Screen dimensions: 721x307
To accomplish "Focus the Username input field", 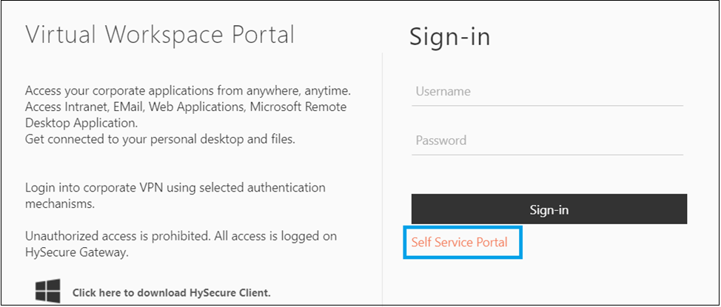I will pos(547,91).
